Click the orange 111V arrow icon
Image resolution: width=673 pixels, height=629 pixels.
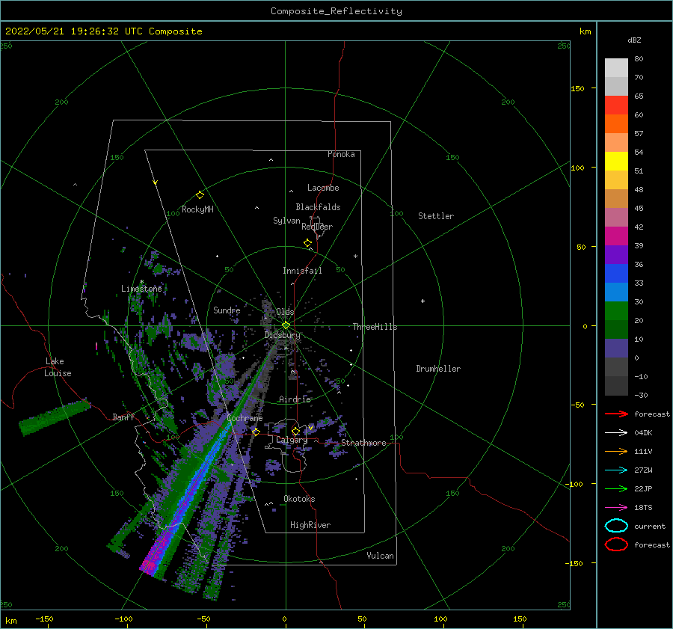(616, 451)
